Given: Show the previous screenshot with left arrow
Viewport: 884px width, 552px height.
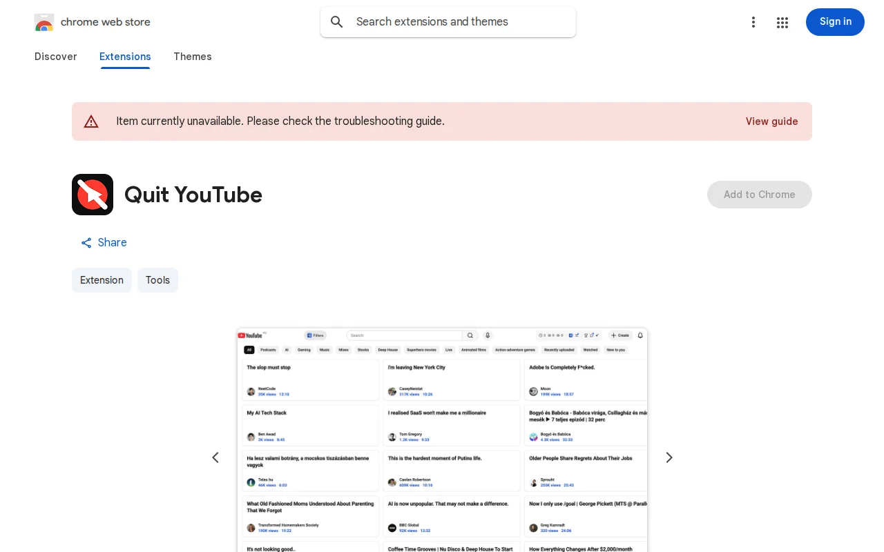Looking at the screenshot, I should pyautogui.click(x=215, y=457).
